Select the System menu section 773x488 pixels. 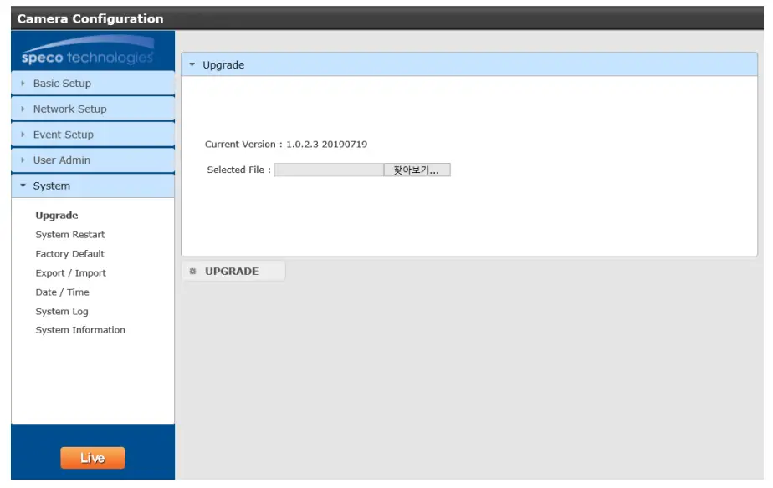[93, 186]
